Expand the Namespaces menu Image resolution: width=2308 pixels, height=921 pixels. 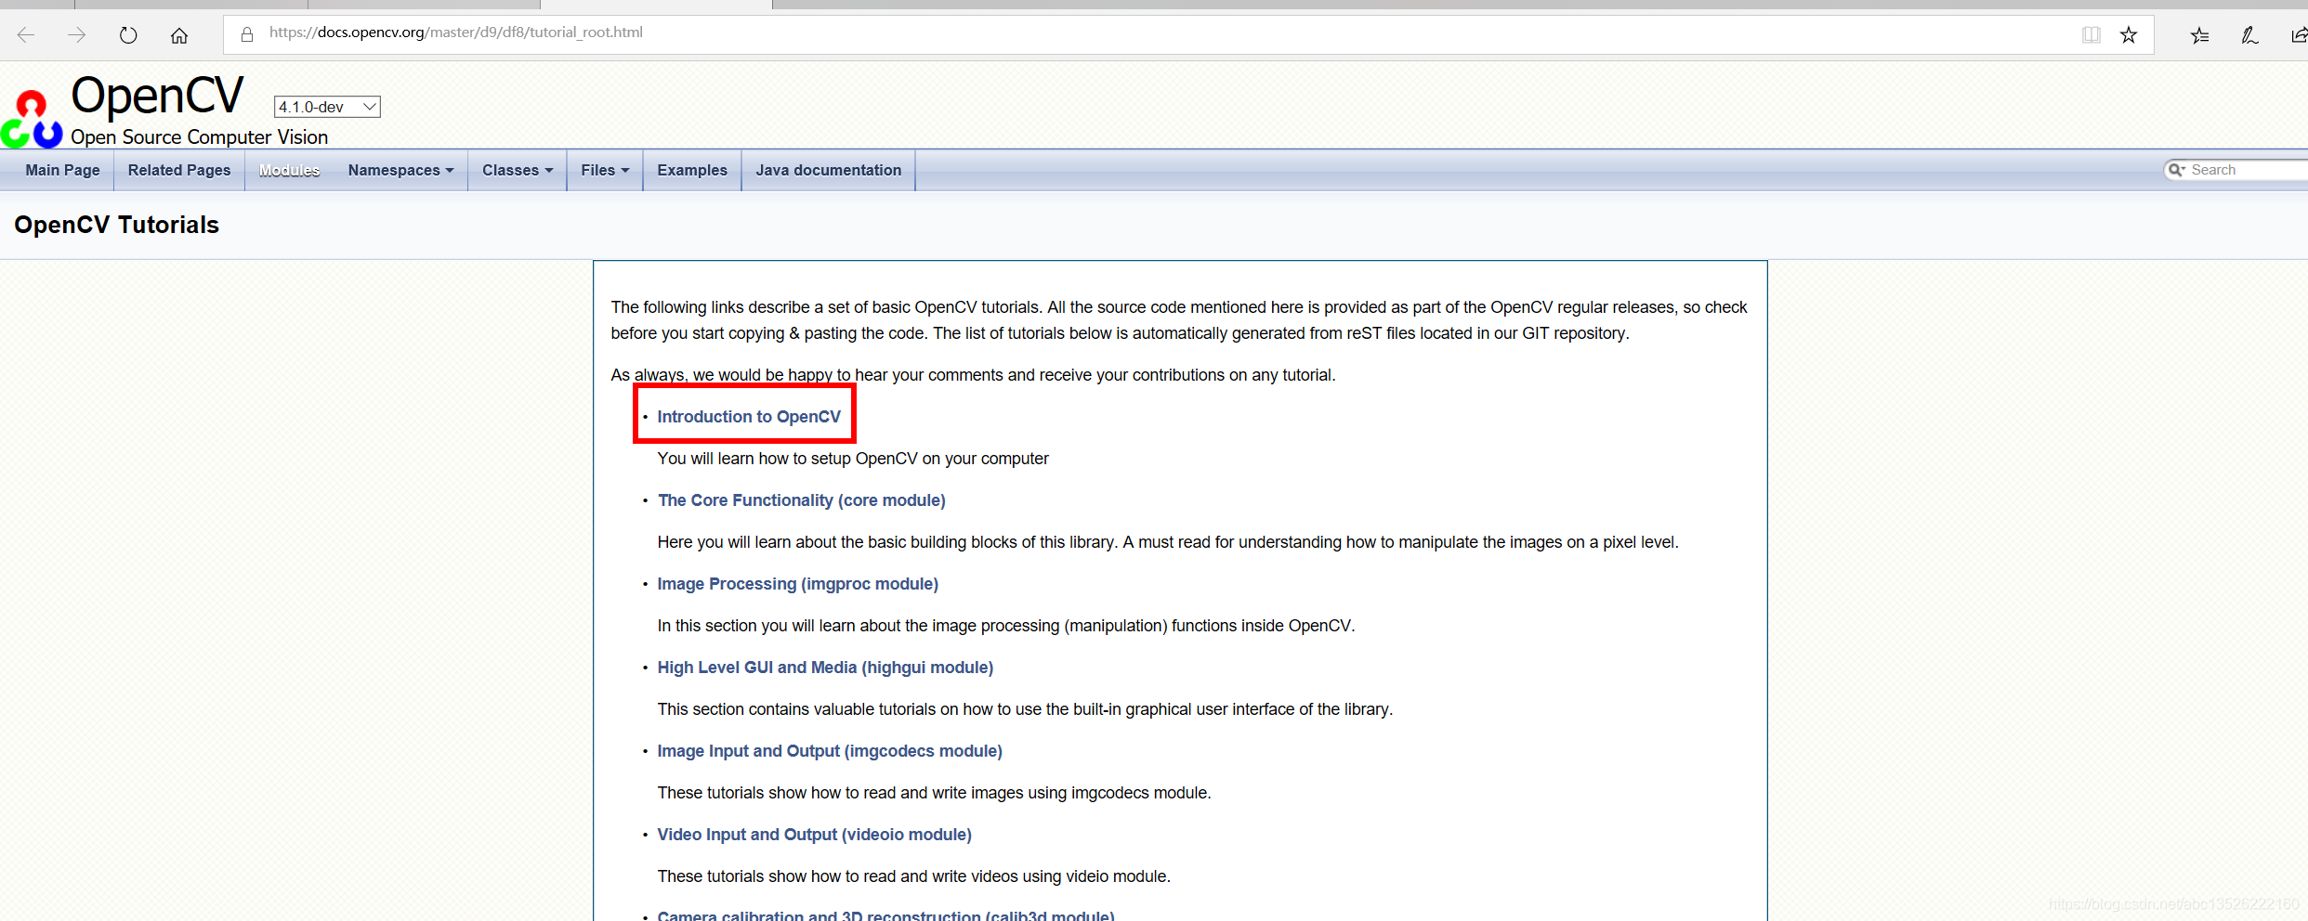pos(400,170)
